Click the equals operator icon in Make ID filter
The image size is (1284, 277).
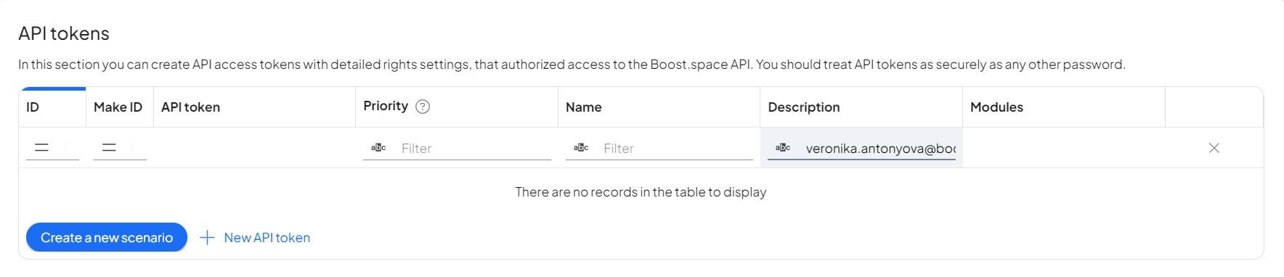pos(110,148)
